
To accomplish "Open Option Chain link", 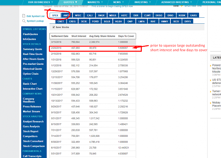I will (x=30, y=74).
